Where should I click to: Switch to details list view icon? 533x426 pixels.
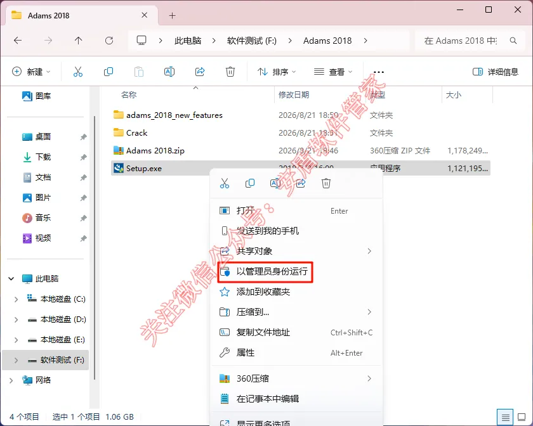506,417
